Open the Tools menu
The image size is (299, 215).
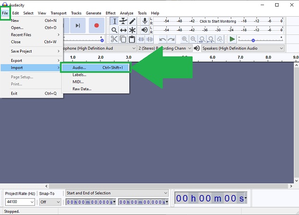[x=142, y=13]
